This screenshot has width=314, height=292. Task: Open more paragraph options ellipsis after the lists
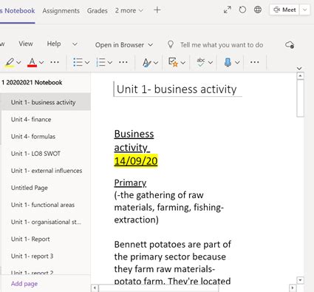pyautogui.click(x=123, y=62)
